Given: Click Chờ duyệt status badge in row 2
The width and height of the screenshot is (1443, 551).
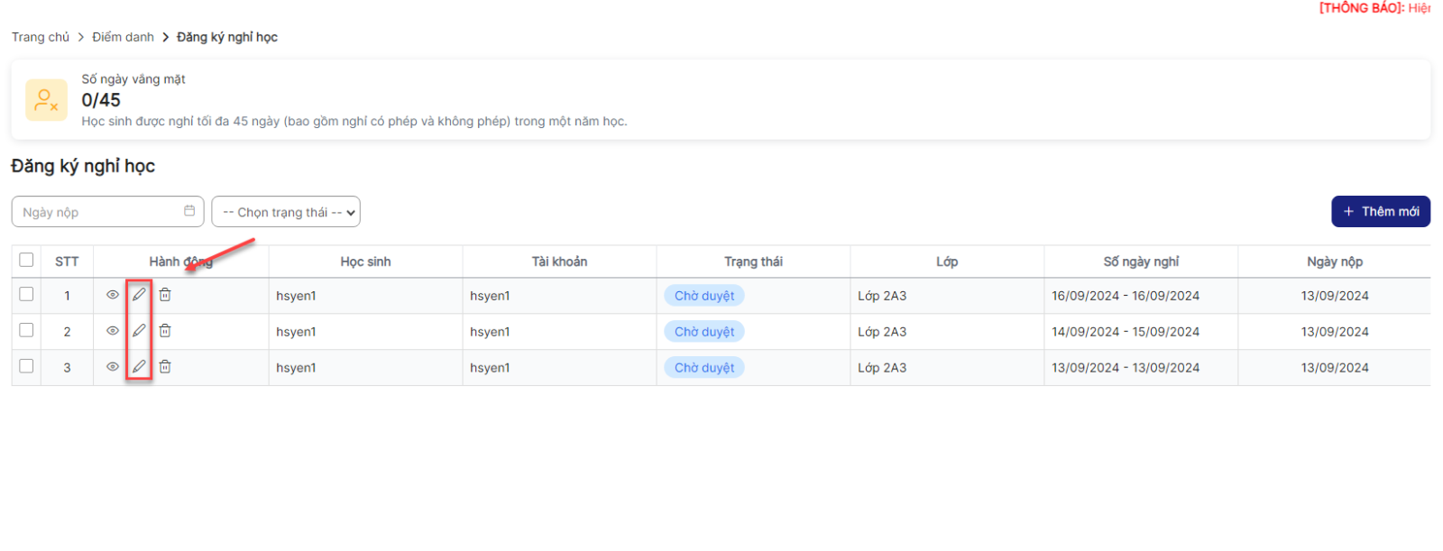Looking at the screenshot, I should point(704,332).
